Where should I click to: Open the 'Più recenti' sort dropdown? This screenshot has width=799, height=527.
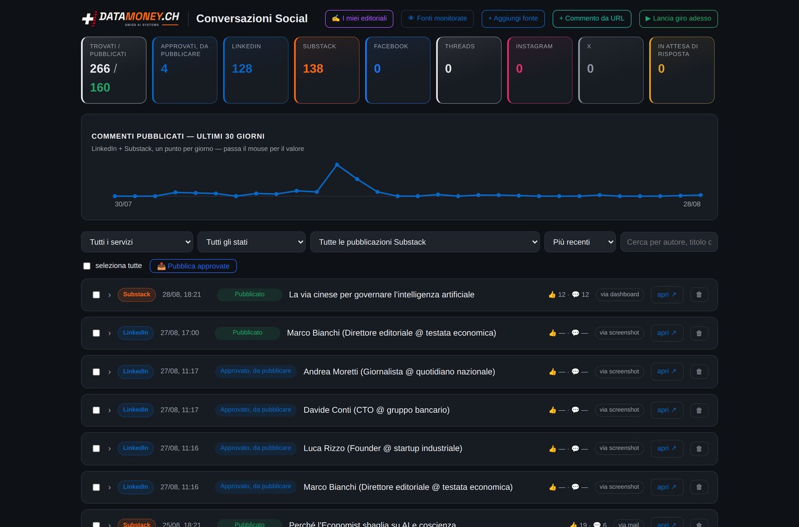pos(580,242)
